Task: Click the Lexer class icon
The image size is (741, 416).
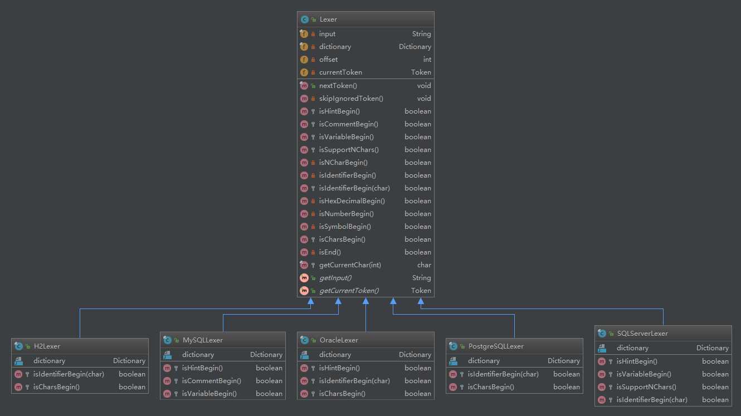Action: 304,19
